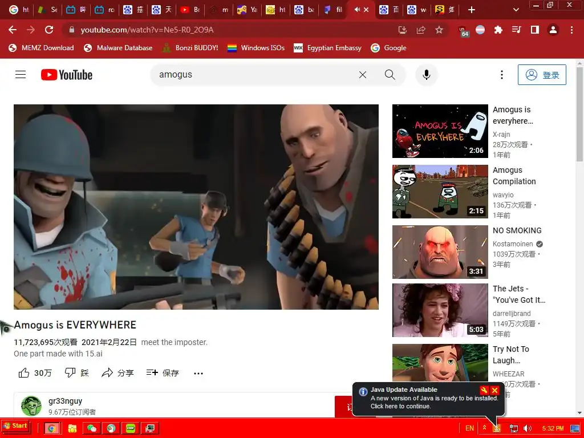
Task: Open Amogus is everywhere thumbnail
Action: (440, 131)
